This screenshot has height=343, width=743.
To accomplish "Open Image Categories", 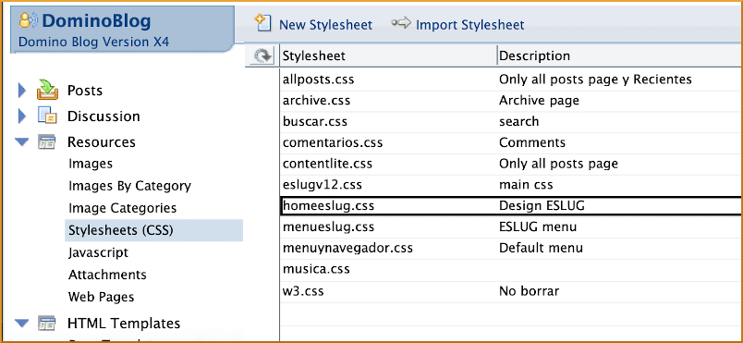I will [122, 208].
